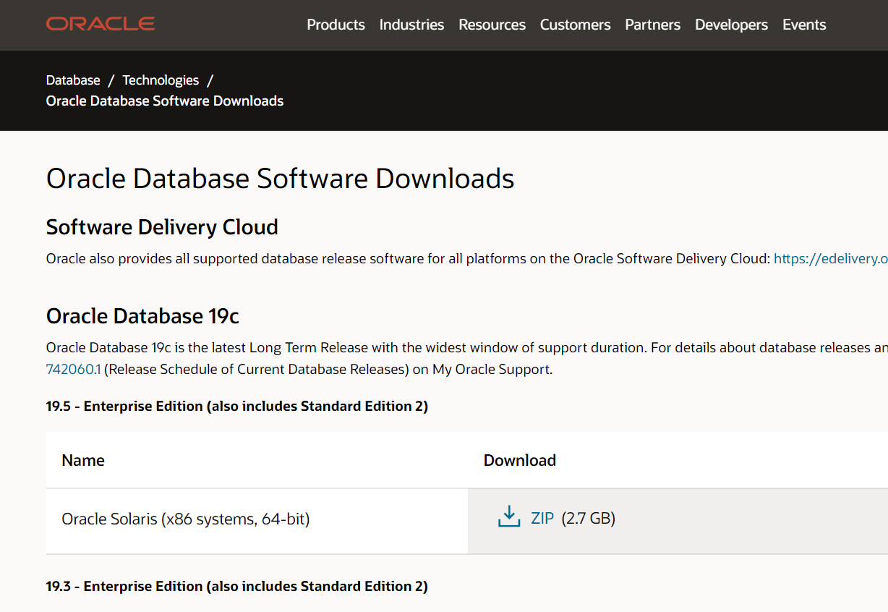Download the Oracle Solaris ZIP file
The height and width of the screenshot is (612, 888).
pos(542,518)
